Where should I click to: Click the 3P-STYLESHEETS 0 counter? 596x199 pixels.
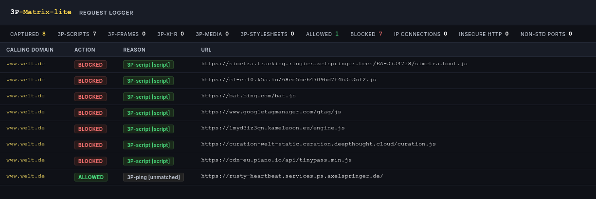coord(267,34)
